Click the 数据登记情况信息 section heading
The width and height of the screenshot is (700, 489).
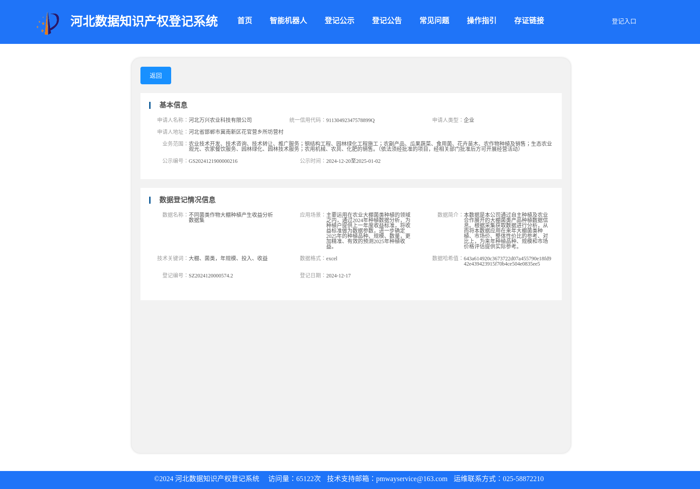click(x=187, y=200)
